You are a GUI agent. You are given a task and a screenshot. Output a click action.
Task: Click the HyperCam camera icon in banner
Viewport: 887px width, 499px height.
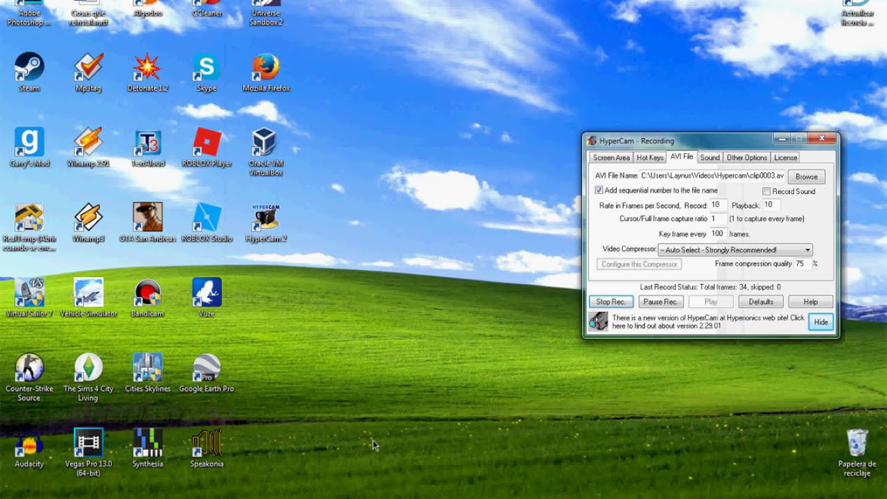(598, 322)
